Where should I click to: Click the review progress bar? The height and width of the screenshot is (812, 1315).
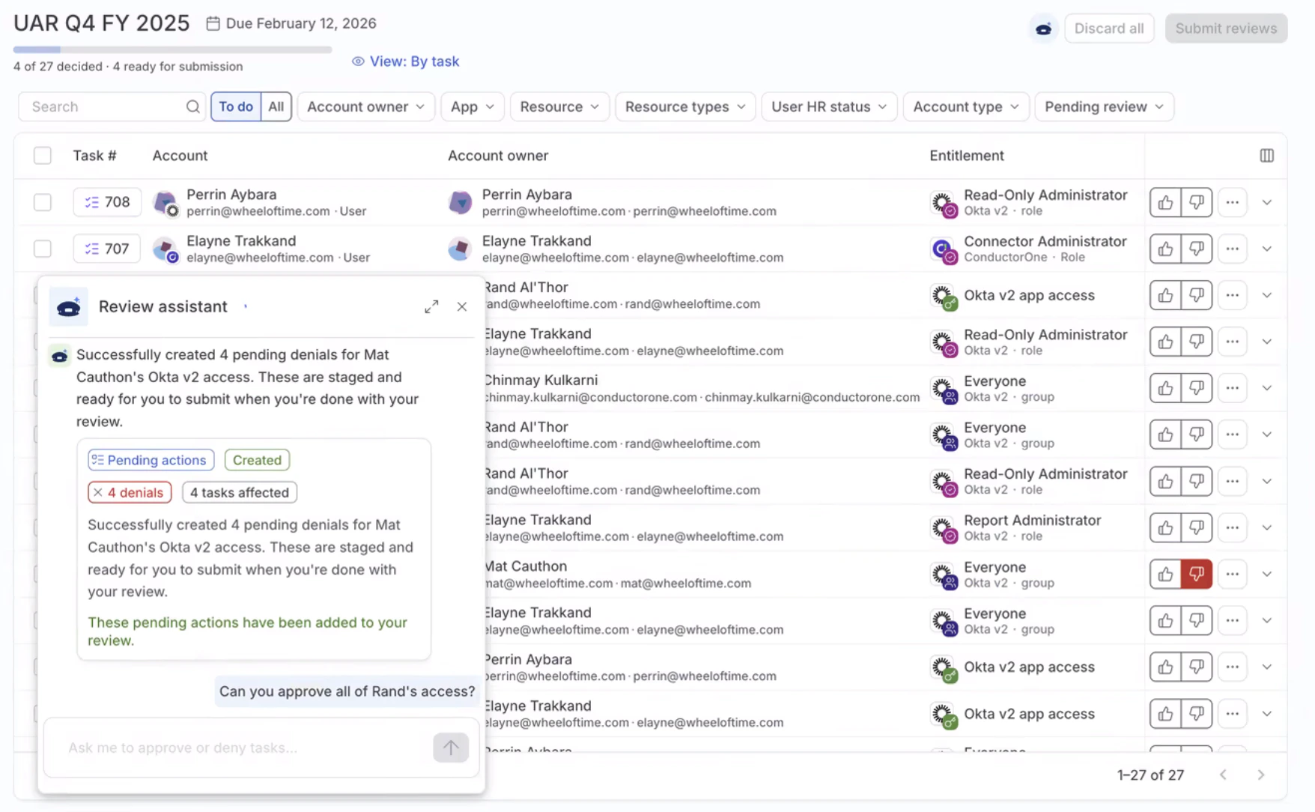172,48
